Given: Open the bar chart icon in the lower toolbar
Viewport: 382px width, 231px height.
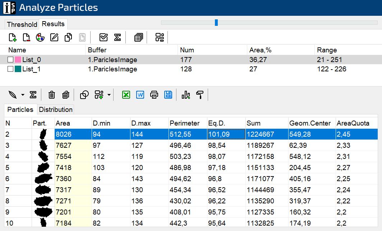Looking at the screenshot, I should click(186, 95).
